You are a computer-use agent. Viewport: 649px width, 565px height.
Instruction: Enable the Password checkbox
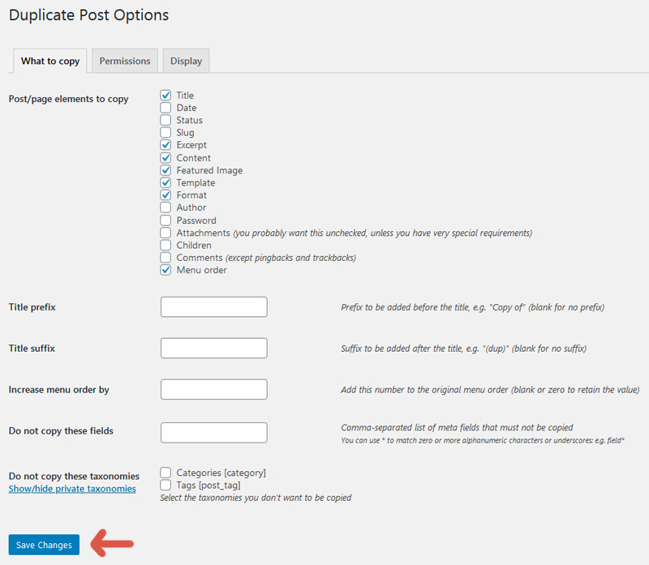pyautogui.click(x=165, y=220)
